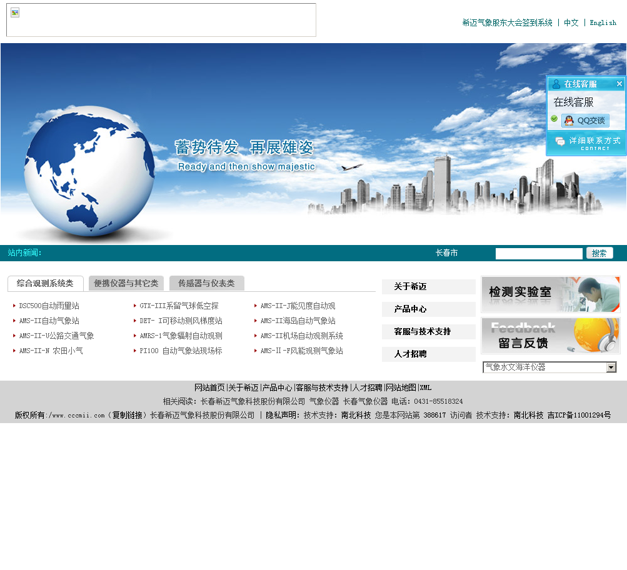Screen dimensions: 627x570
Task: Select the 便携仪器与其它类 tab
Action: point(126,283)
